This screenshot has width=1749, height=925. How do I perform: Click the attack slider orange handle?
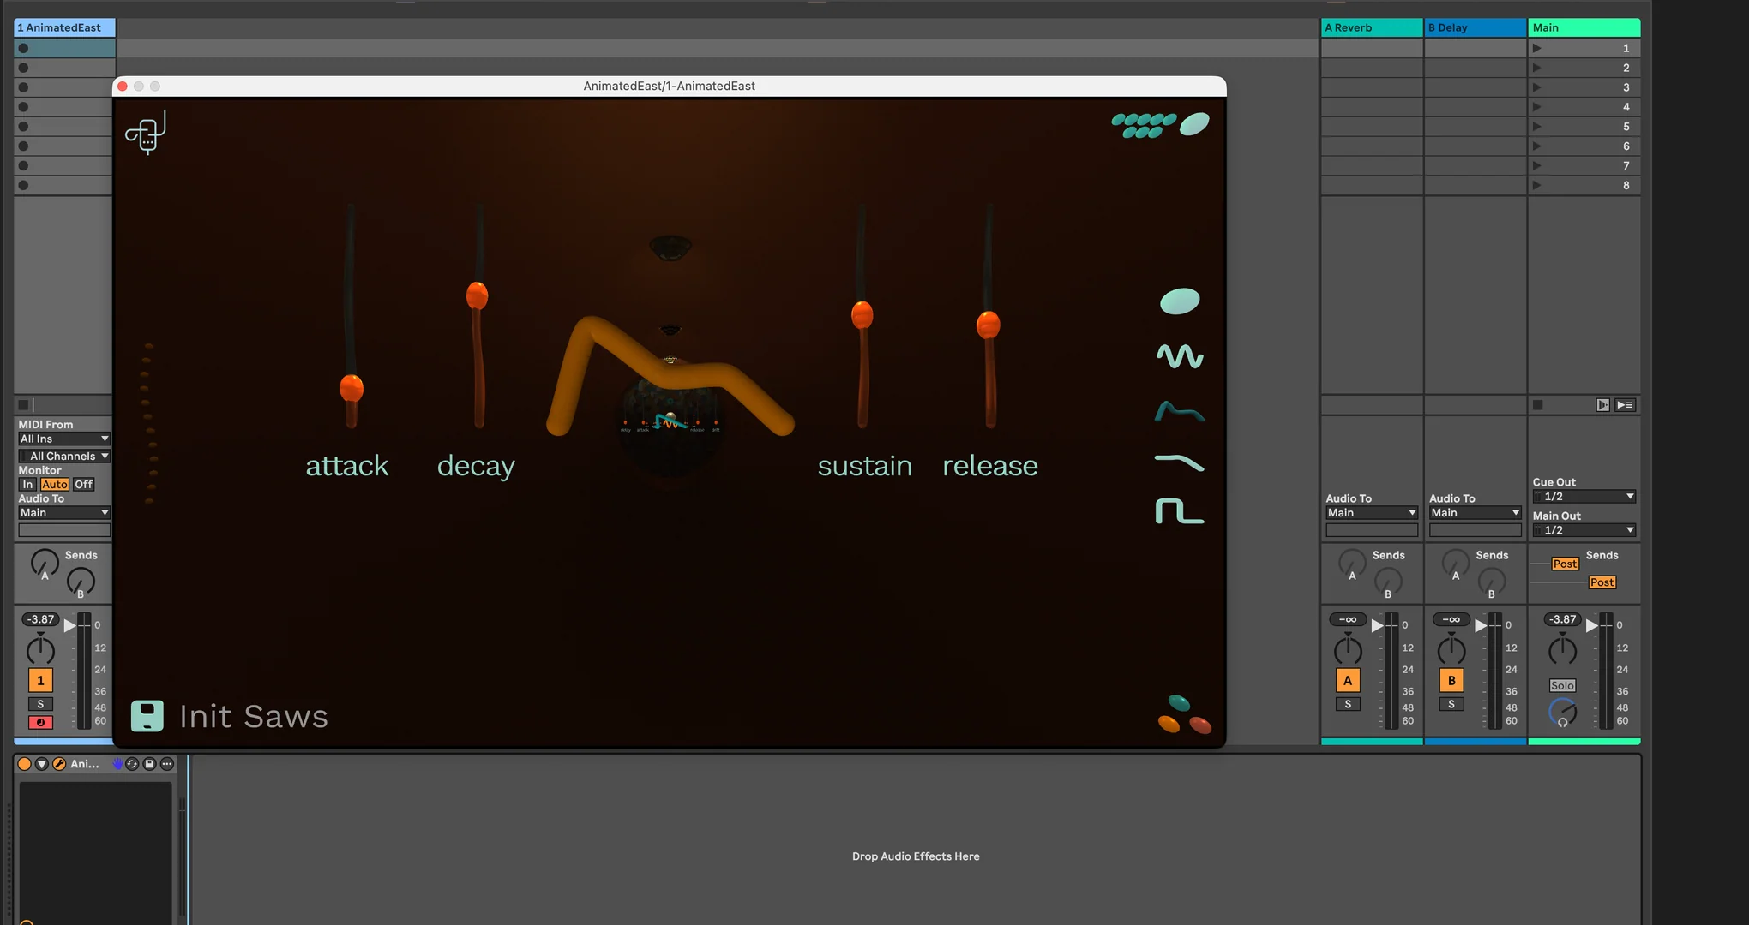point(352,388)
